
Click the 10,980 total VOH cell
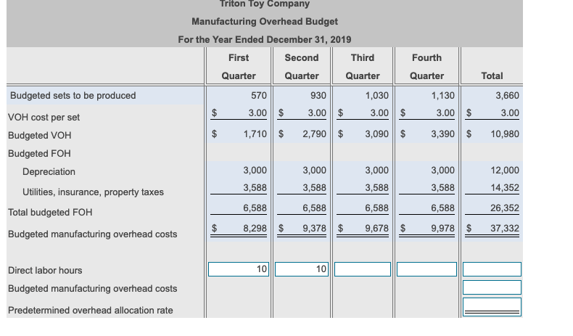(x=505, y=134)
